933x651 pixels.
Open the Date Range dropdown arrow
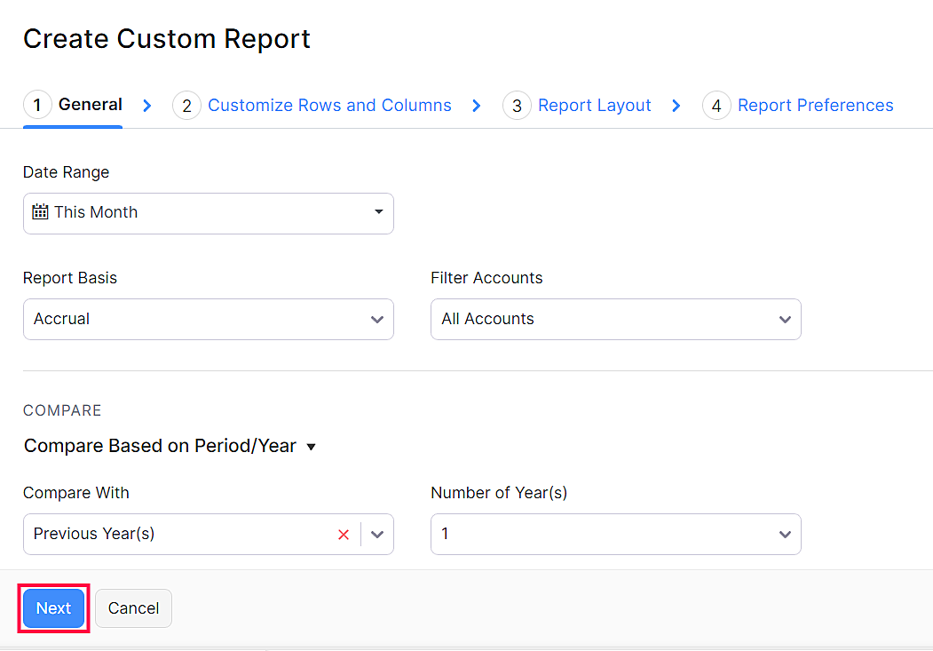click(379, 212)
